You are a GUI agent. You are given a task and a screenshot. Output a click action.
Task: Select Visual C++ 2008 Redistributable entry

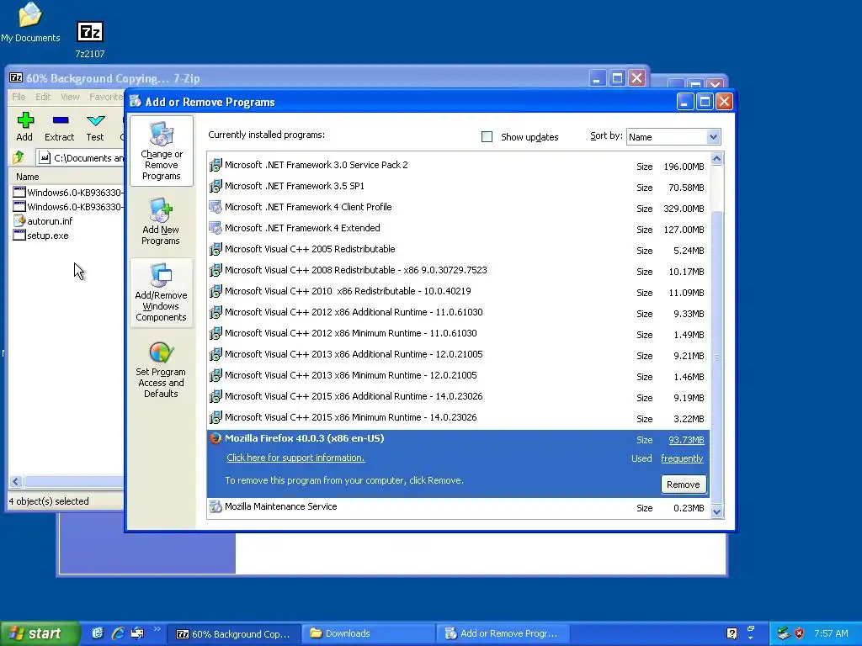click(458, 270)
